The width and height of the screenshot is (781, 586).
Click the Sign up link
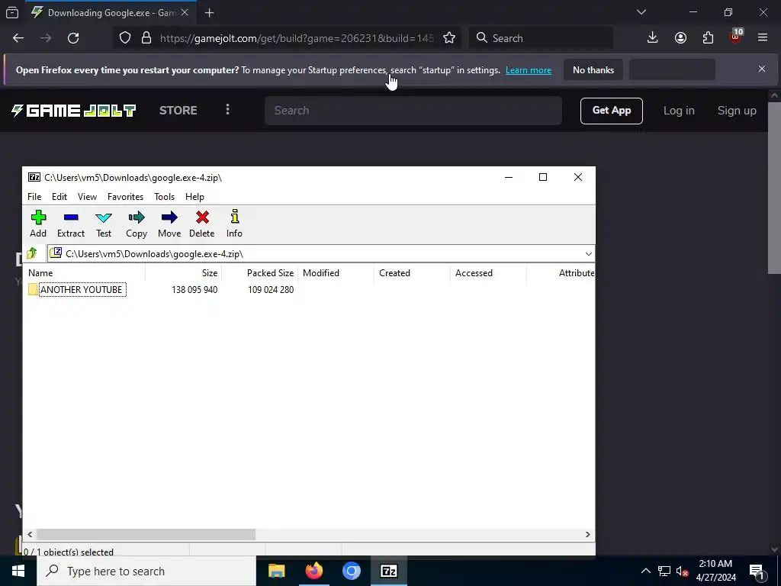click(737, 111)
